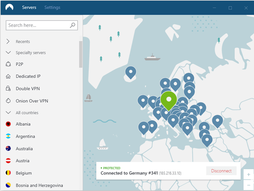Choose the Dedicated IP house icon
Image resolution: width=254 pixels, height=191 pixels.
(x=8, y=76)
